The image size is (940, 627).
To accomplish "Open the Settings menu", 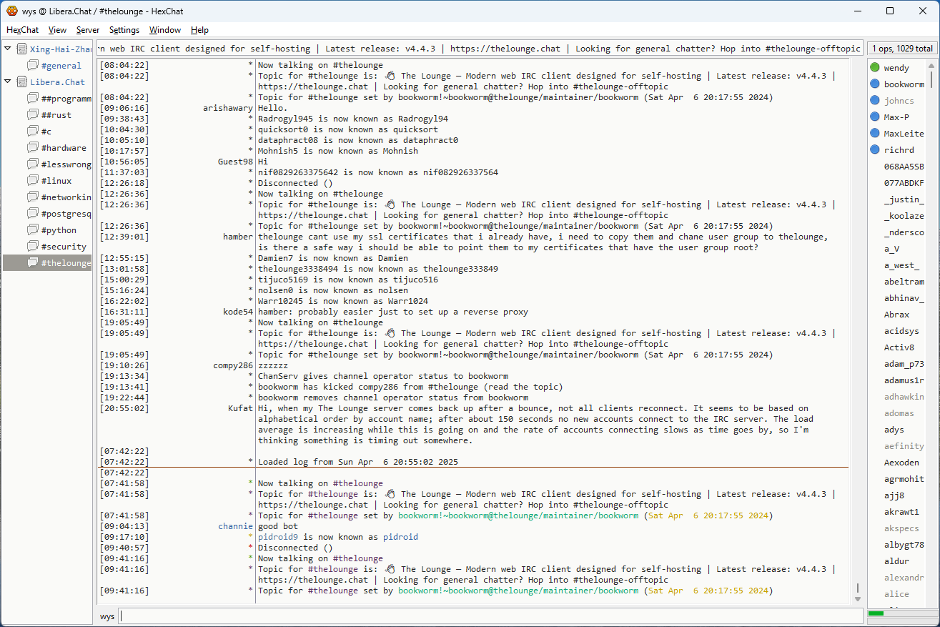I will pyautogui.click(x=124, y=30).
